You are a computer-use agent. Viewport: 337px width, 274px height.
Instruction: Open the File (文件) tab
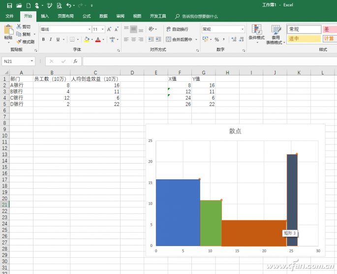tap(9, 16)
